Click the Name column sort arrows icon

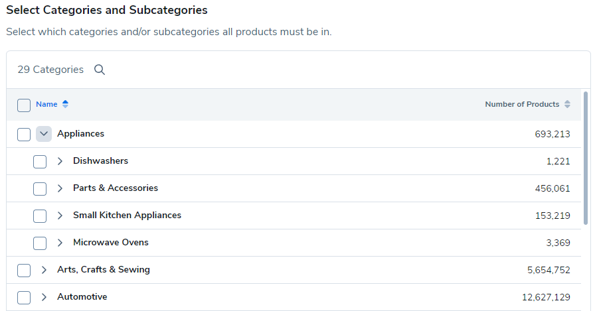65,104
